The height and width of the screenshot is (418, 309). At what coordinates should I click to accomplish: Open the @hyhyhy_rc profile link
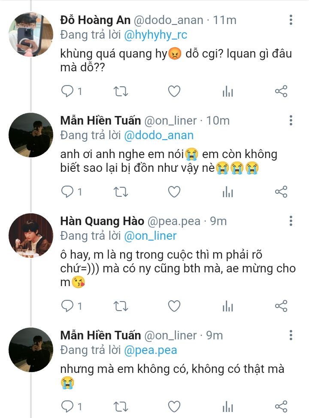tap(156, 35)
